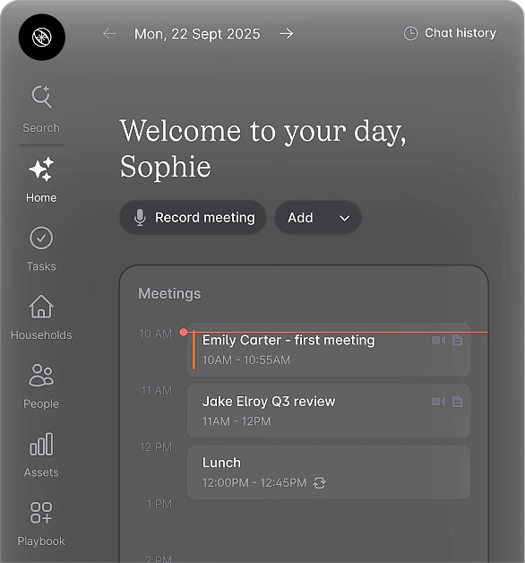Click the 10 AM time label
Screen dimensions: 525x563
[x=155, y=333]
